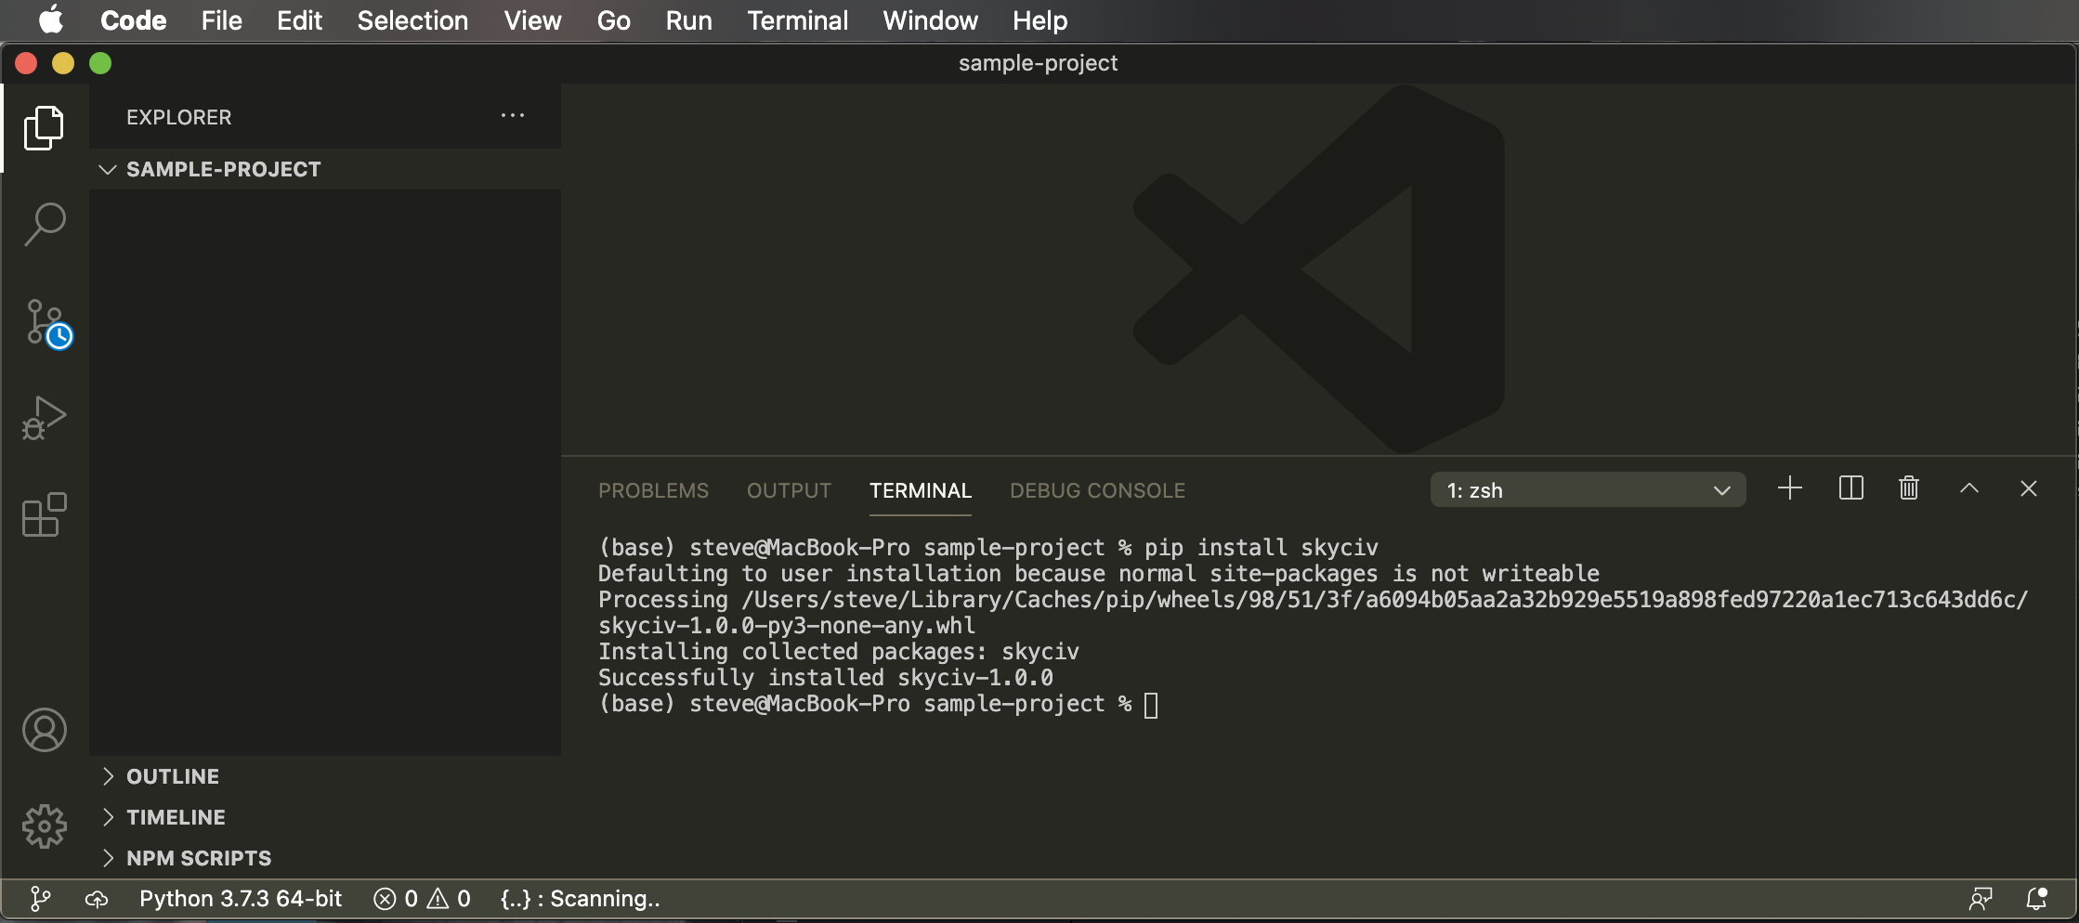The width and height of the screenshot is (2079, 923).
Task: Open the Manage gear settings icon
Action: [44, 825]
